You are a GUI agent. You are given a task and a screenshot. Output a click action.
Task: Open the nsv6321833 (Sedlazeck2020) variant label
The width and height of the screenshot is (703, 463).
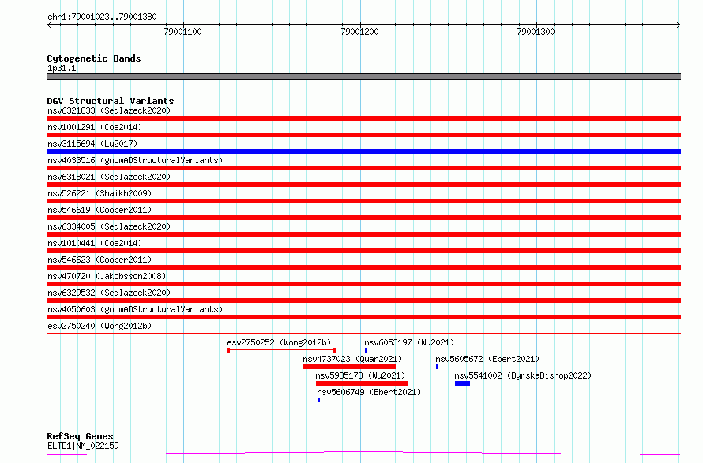[x=109, y=110]
